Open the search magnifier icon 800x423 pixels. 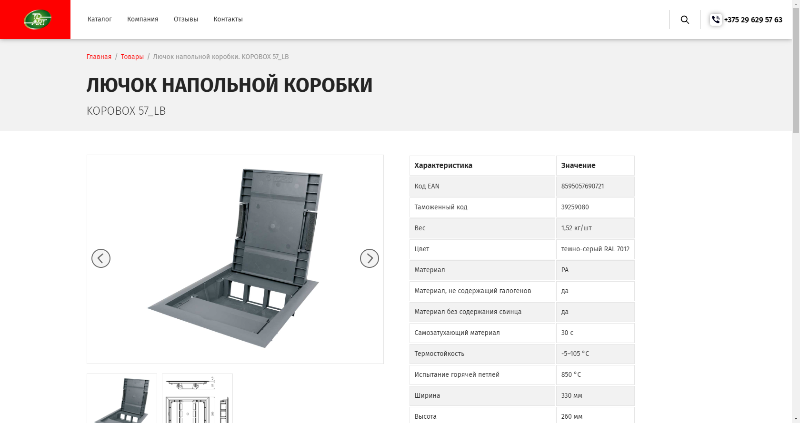tap(685, 20)
